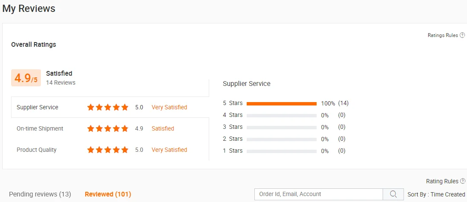
Task: Switch to Pending reviews tab
Action: 40,194
